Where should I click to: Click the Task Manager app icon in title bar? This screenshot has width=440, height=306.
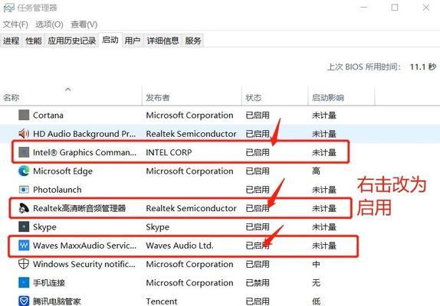tap(8, 8)
